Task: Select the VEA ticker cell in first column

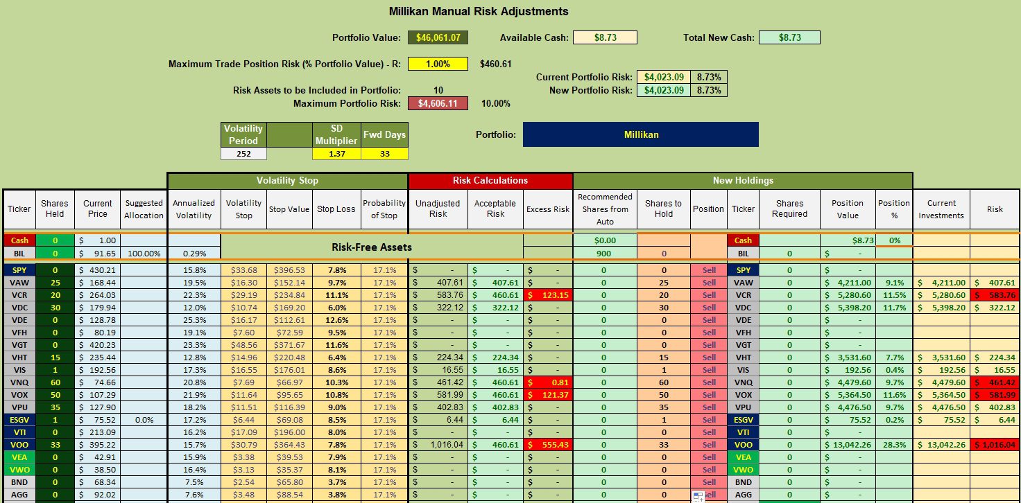Action: 19,457
